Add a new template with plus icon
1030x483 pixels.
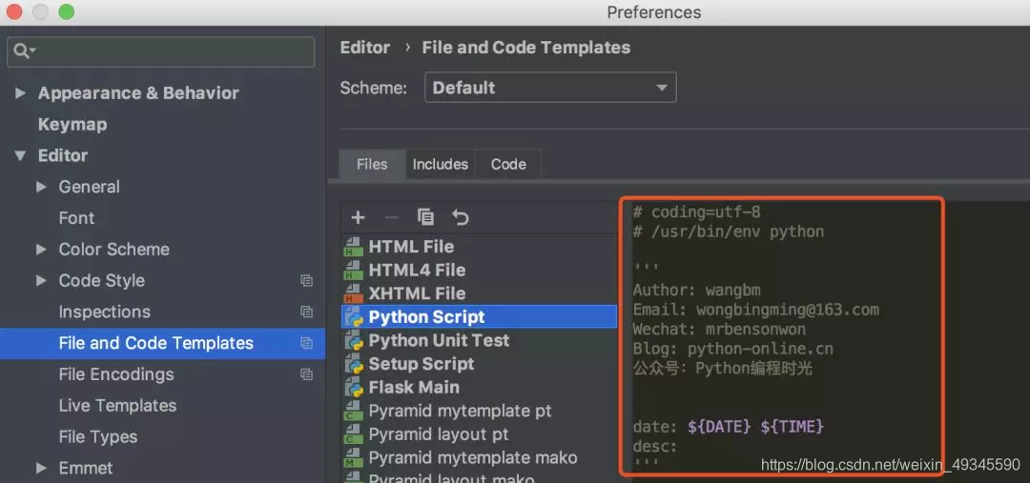[x=358, y=217]
